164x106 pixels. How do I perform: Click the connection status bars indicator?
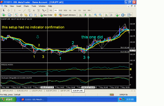(112, 95)
